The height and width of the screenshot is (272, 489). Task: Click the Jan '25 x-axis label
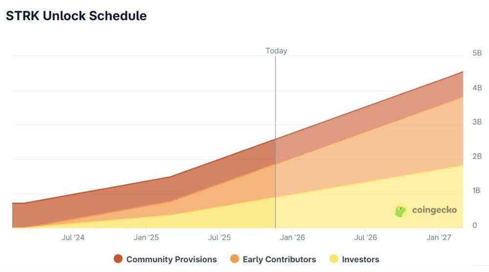pyautogui.click(x=146, y=238)
